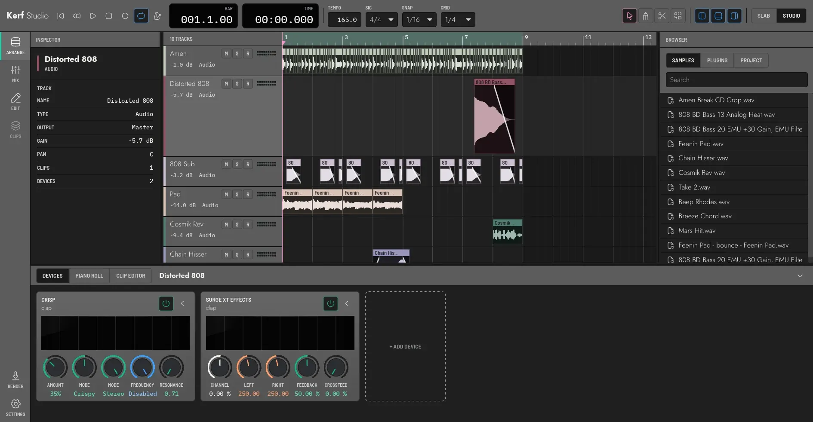The image size is (813, 422).
Task: Toggle power on the CRISP device
Action: [x=166, y=303]
